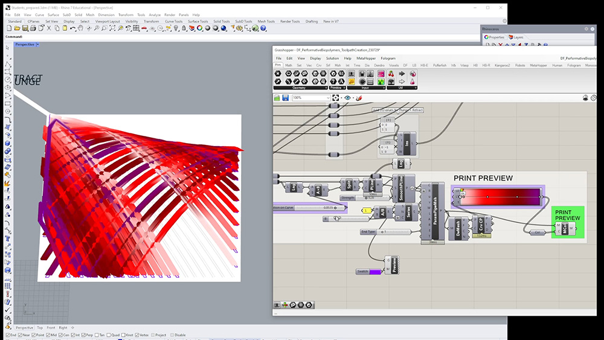604x340 pixels.
Task: Switch to the Layers panel tab
Action: 516,37
